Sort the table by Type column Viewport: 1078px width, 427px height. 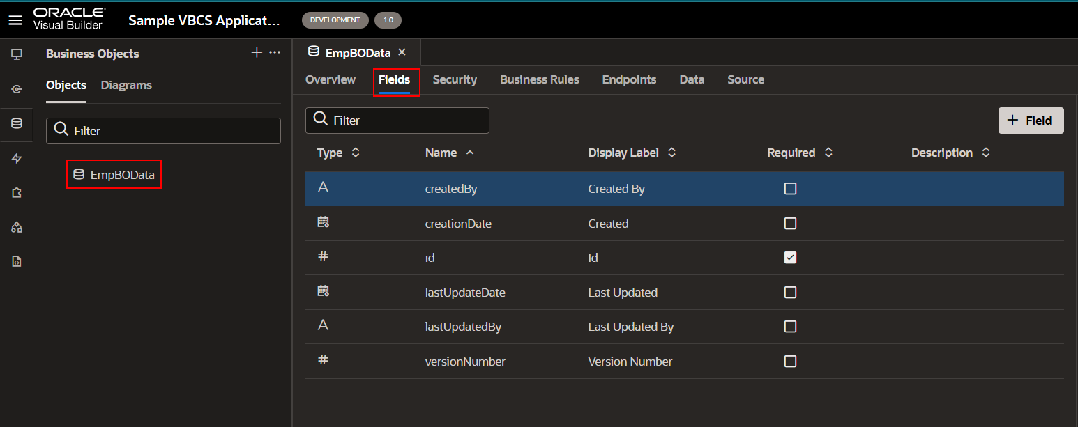pyautogui.click(x=356, y=153)
